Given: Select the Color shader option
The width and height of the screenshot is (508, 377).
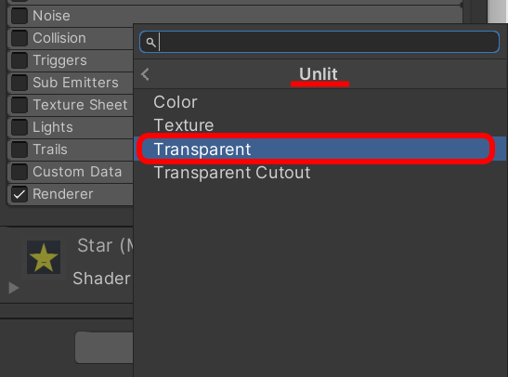Looking at the screenshot, I should pyautogui.click(x=176, y=102).
